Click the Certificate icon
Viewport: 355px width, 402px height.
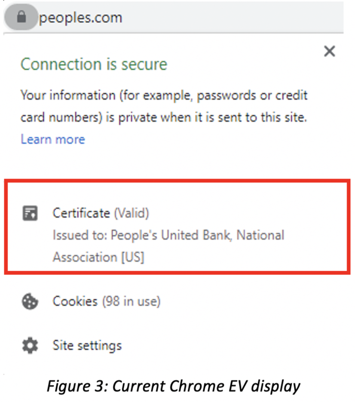click(x=30, y=213)
